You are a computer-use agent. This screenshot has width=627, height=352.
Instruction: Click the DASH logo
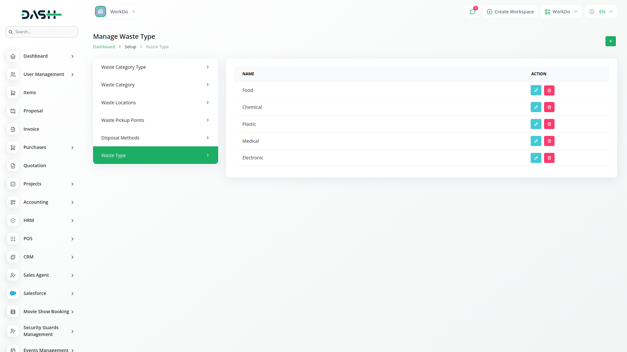[x=41, y=14]
